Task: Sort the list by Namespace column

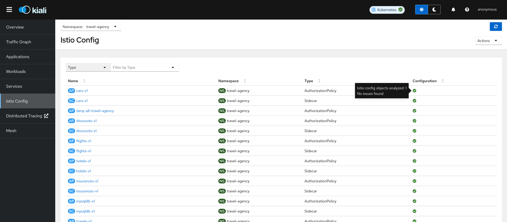Action: [x=245, y=81]
